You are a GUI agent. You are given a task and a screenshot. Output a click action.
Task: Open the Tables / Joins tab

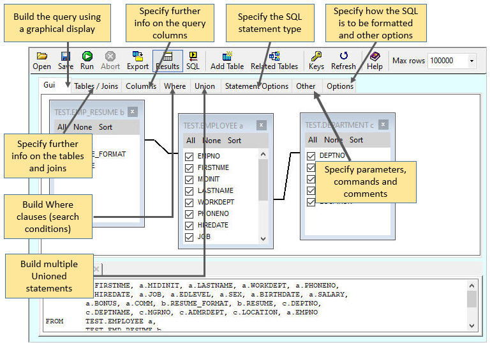tap(96, 86)
